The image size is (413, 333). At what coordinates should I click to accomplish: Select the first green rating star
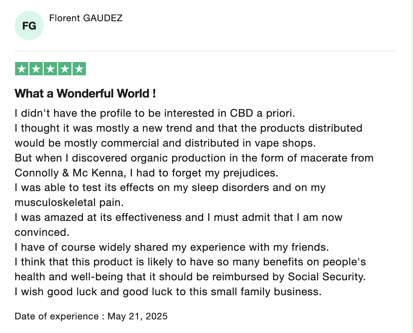(22, 69)
